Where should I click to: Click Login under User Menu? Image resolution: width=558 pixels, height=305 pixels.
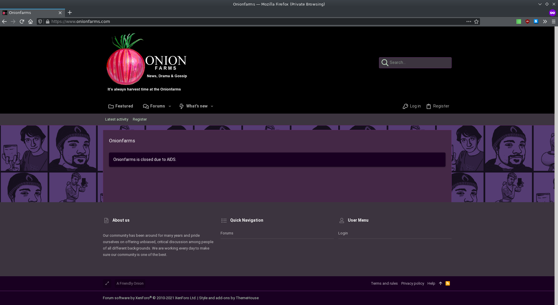coord(343,233)
